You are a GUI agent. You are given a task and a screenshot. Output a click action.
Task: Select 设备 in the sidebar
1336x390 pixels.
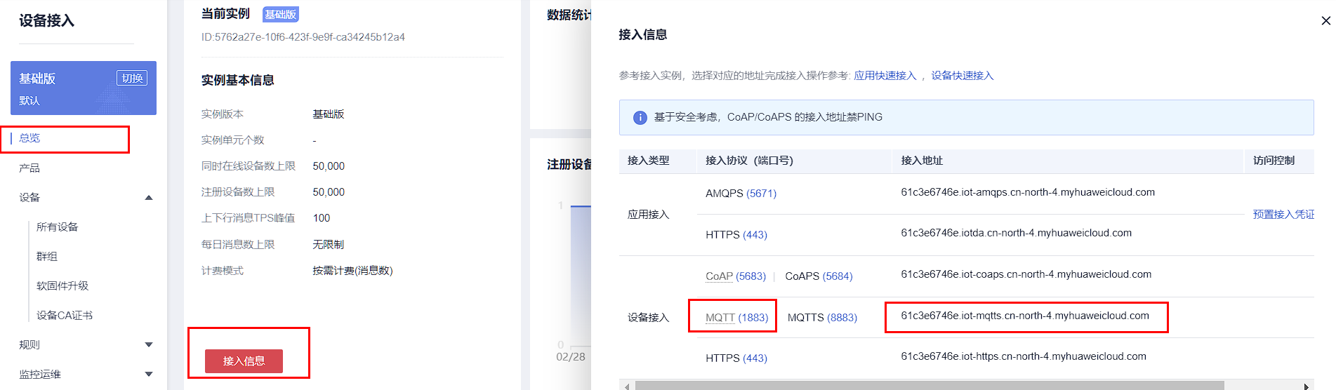click(x=29, y=198)
